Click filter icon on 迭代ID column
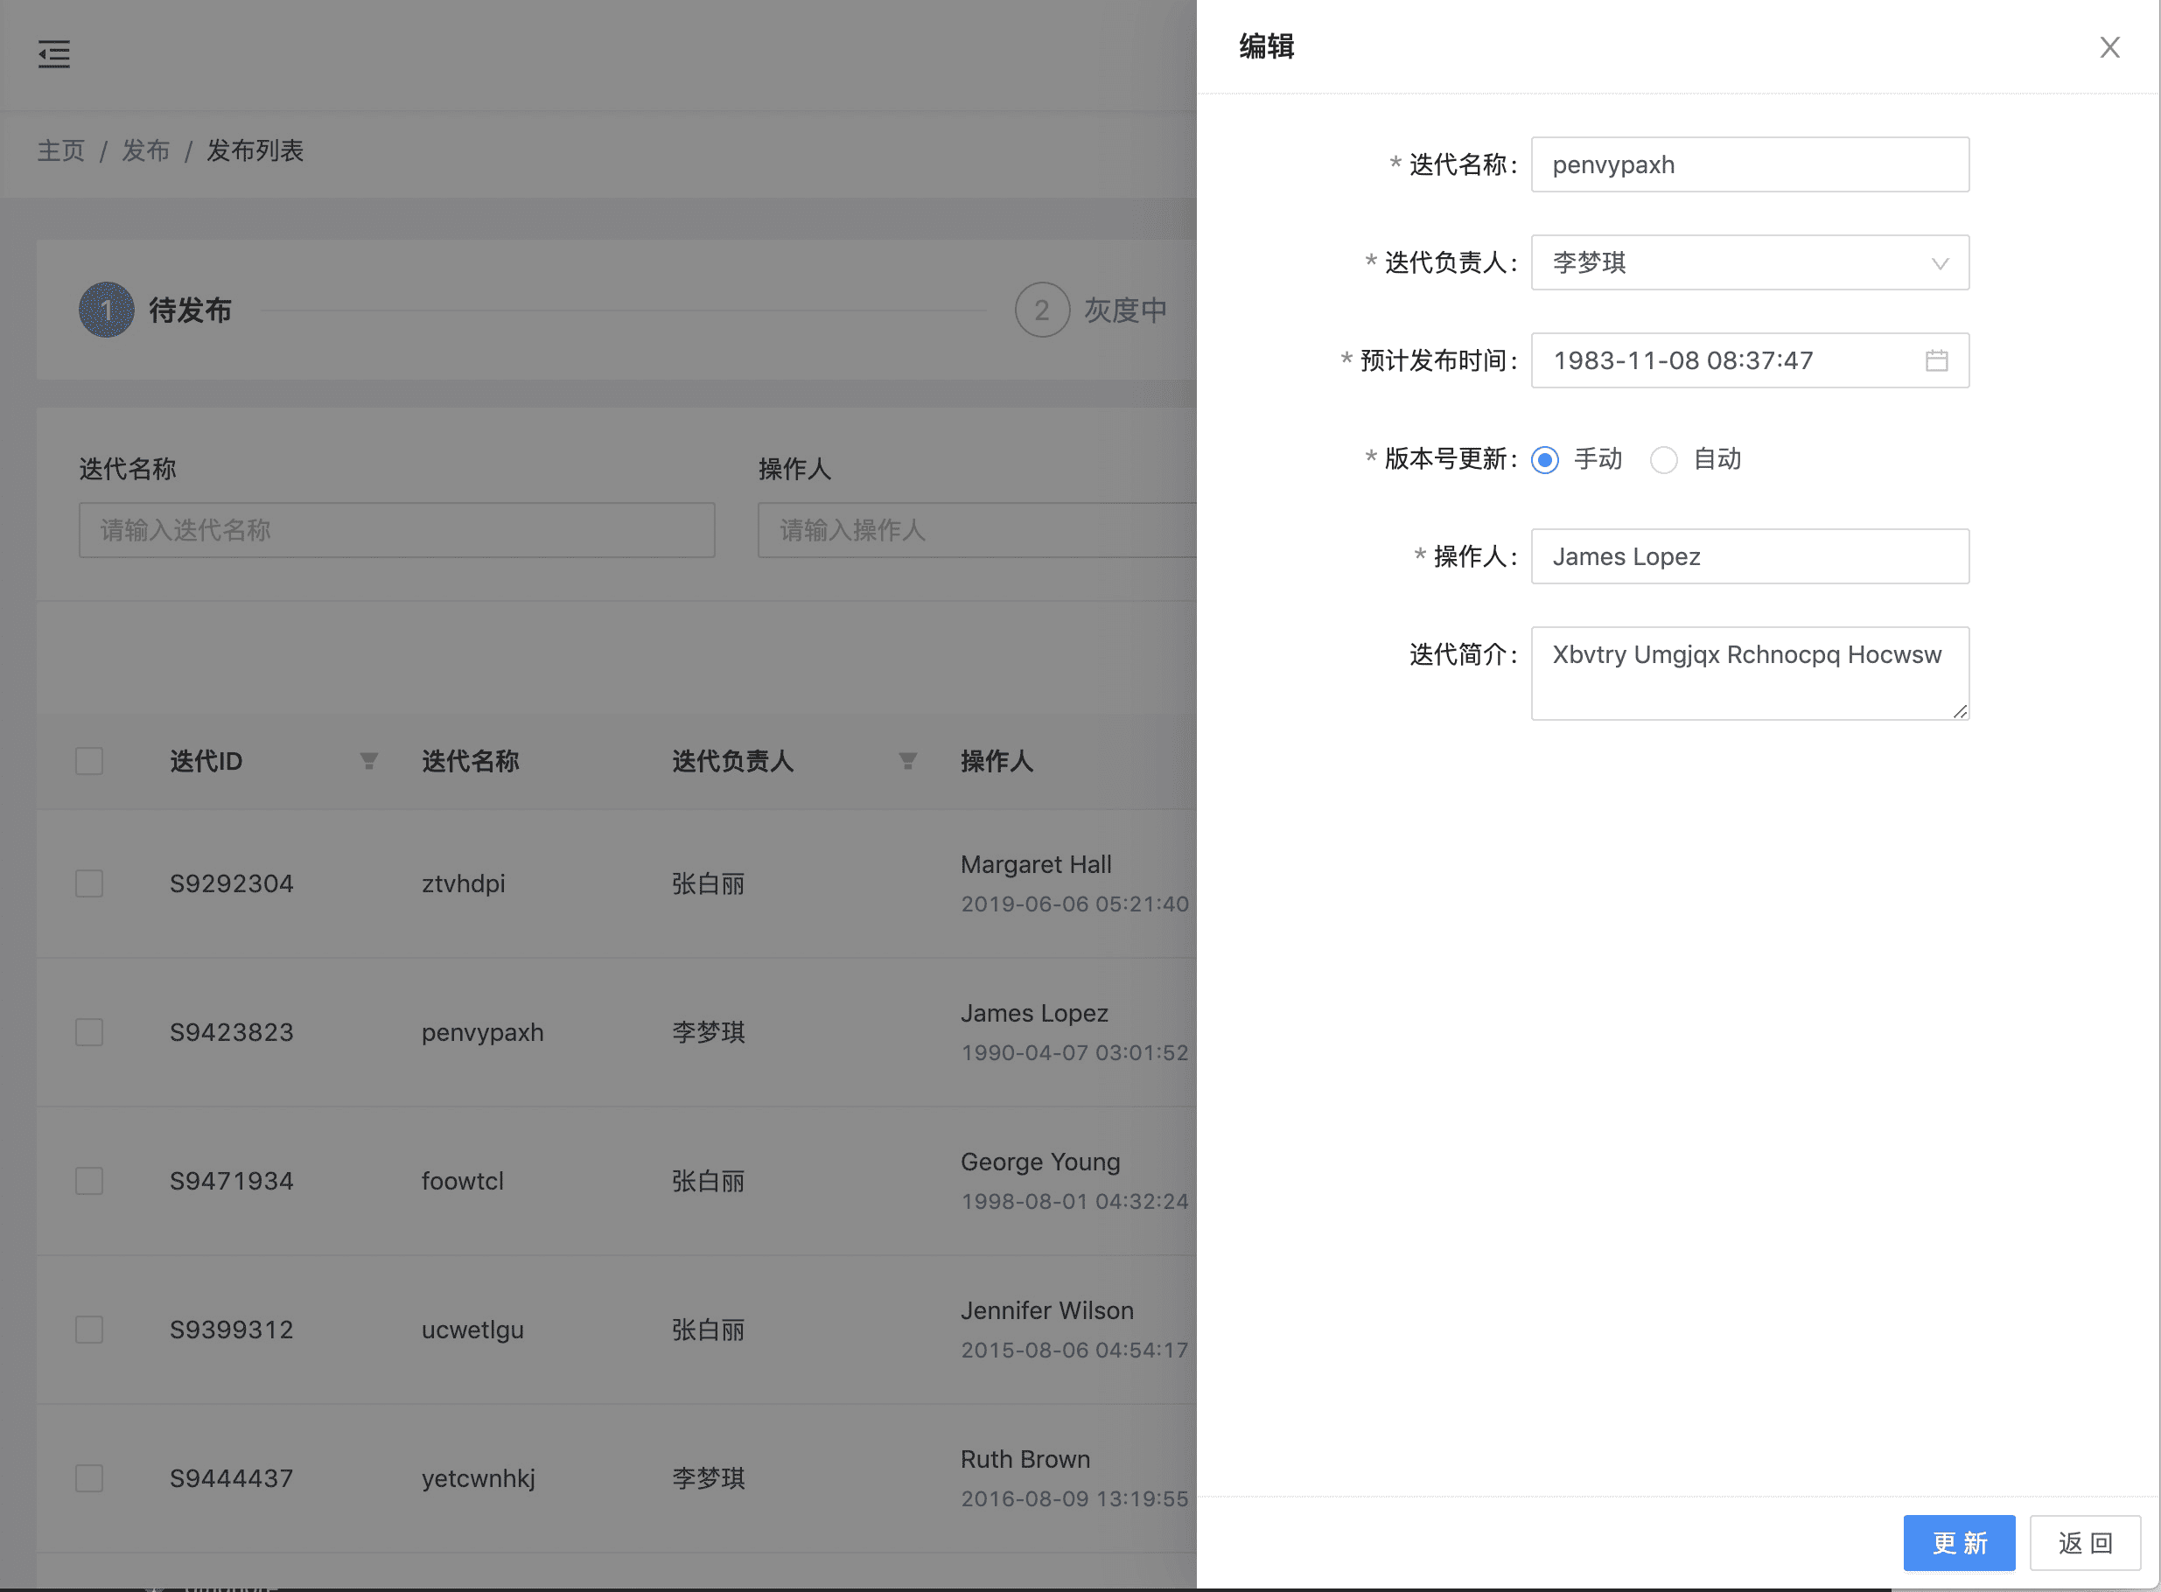 coord(368,761)
